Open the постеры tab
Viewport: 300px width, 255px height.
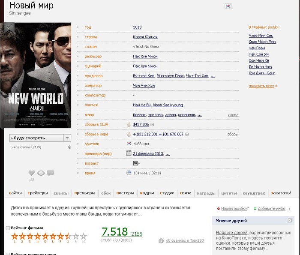tap(125, 193)
